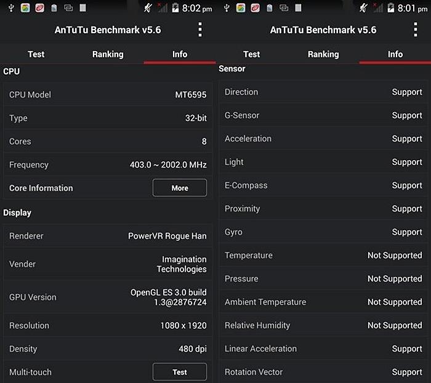Open Ranking tab on right screen
Viewport: 431px width, 383px height.
323,54
